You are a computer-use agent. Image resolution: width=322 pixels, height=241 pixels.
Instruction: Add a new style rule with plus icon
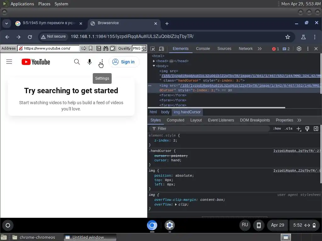[x=299, y=129]
